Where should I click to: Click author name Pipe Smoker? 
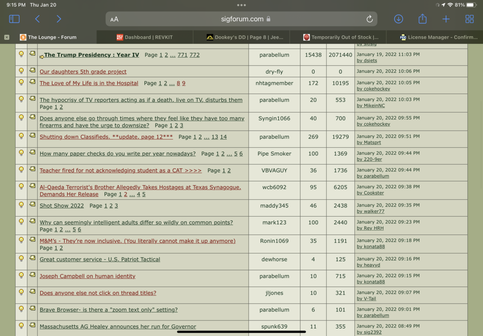coord(274,153)
